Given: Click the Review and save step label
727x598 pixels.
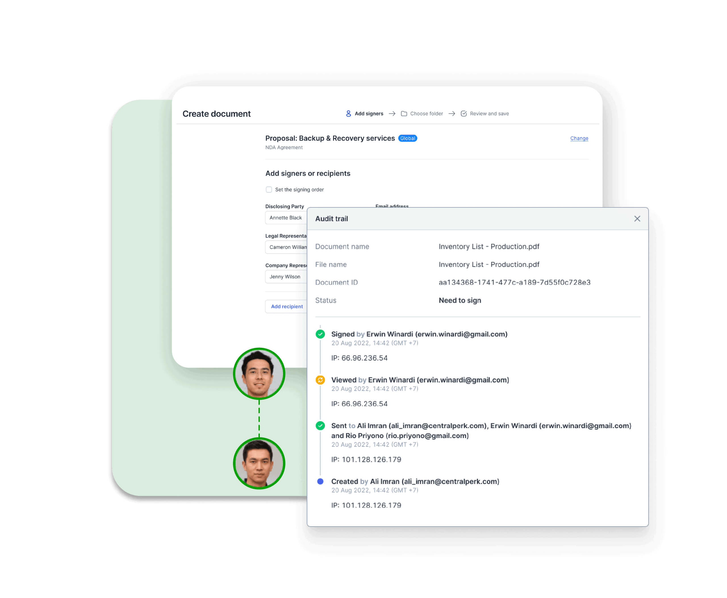Looking at the screenshot, I should point(489,113).
